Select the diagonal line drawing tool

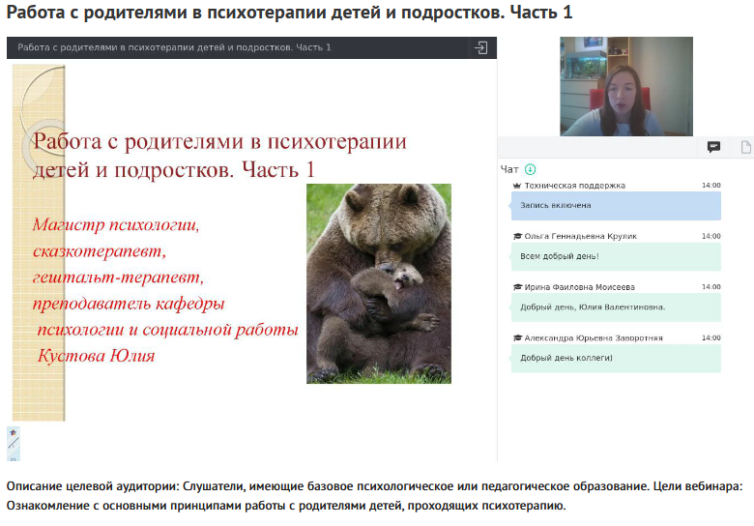[x=13, y=445]
